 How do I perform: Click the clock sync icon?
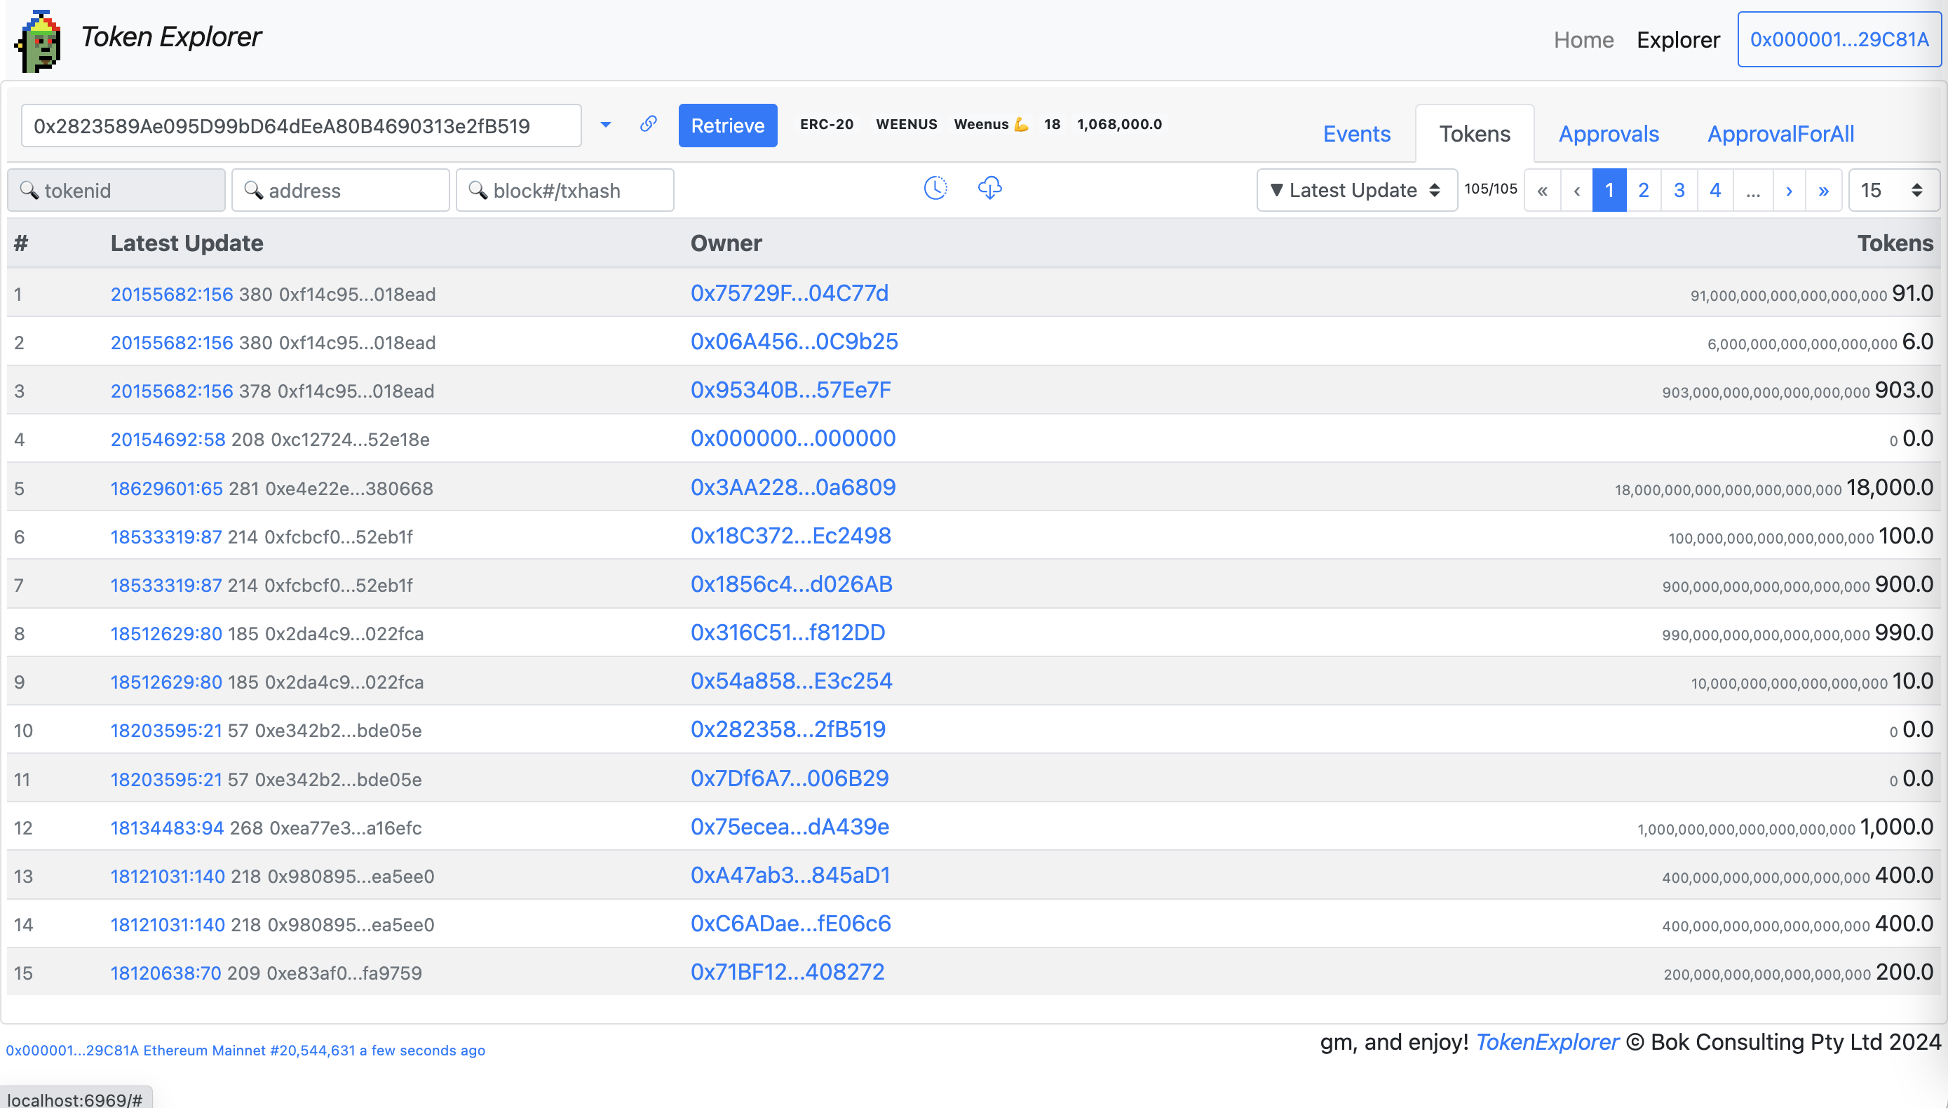click(x=935, y=188)
